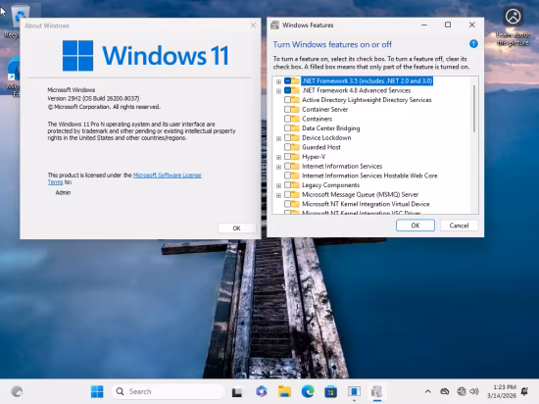This screenshot has width=539, height=404.
Task: Check the Device Lockdown box
Action: (288, 137)
